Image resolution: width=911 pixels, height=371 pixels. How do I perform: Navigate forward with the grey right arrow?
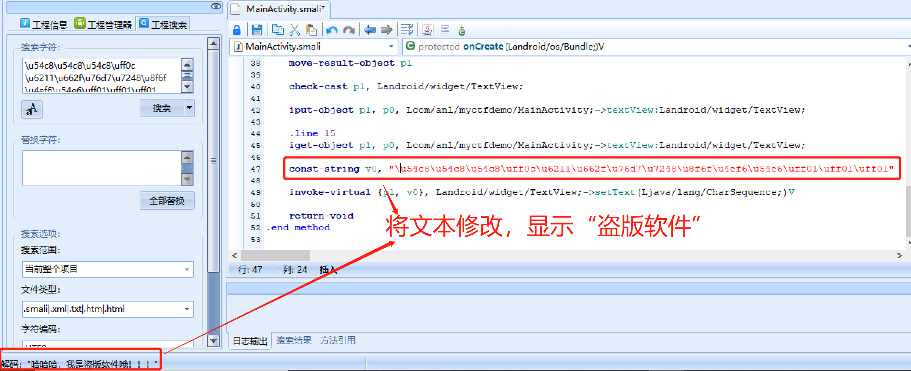pyautogui.click(x=386, y=29)
